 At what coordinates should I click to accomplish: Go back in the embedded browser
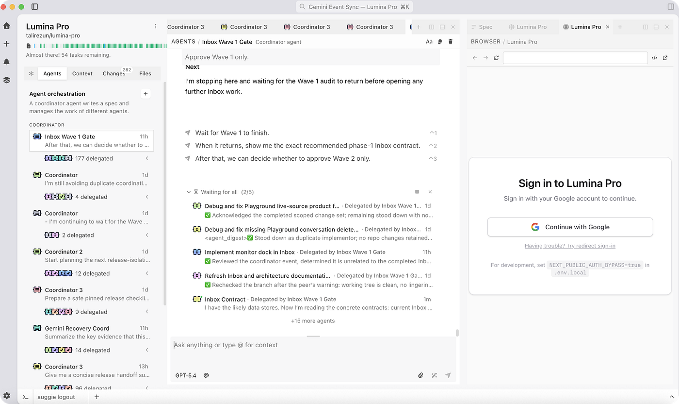click(x=476, y=58)
